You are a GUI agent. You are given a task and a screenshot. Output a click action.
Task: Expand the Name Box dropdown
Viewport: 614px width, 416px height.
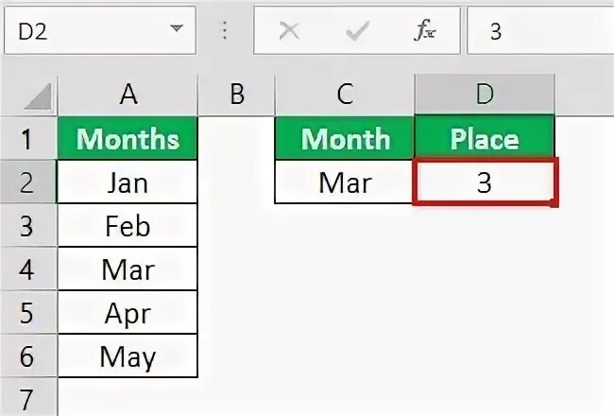[176, 30]
